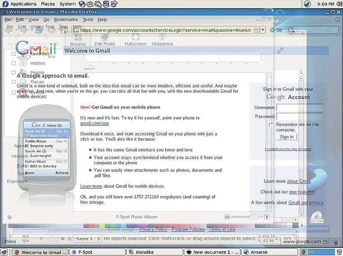This screenshot has width=343, height=256.
Task: Open the address bar history dropdown
Action: 263,30
